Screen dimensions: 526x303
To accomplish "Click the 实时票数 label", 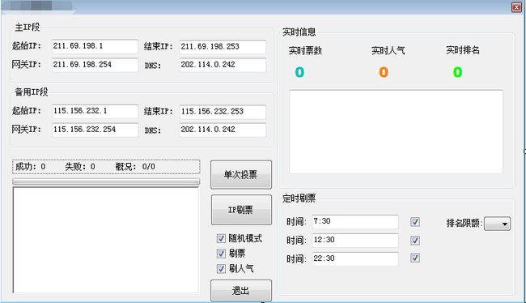I will pos(305,51).
